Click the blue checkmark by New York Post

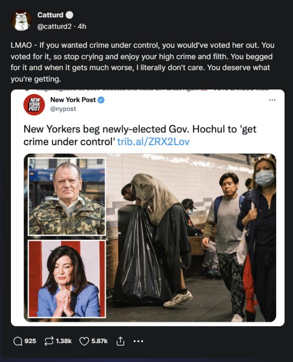pyautogui.click(x=101, y=100)
